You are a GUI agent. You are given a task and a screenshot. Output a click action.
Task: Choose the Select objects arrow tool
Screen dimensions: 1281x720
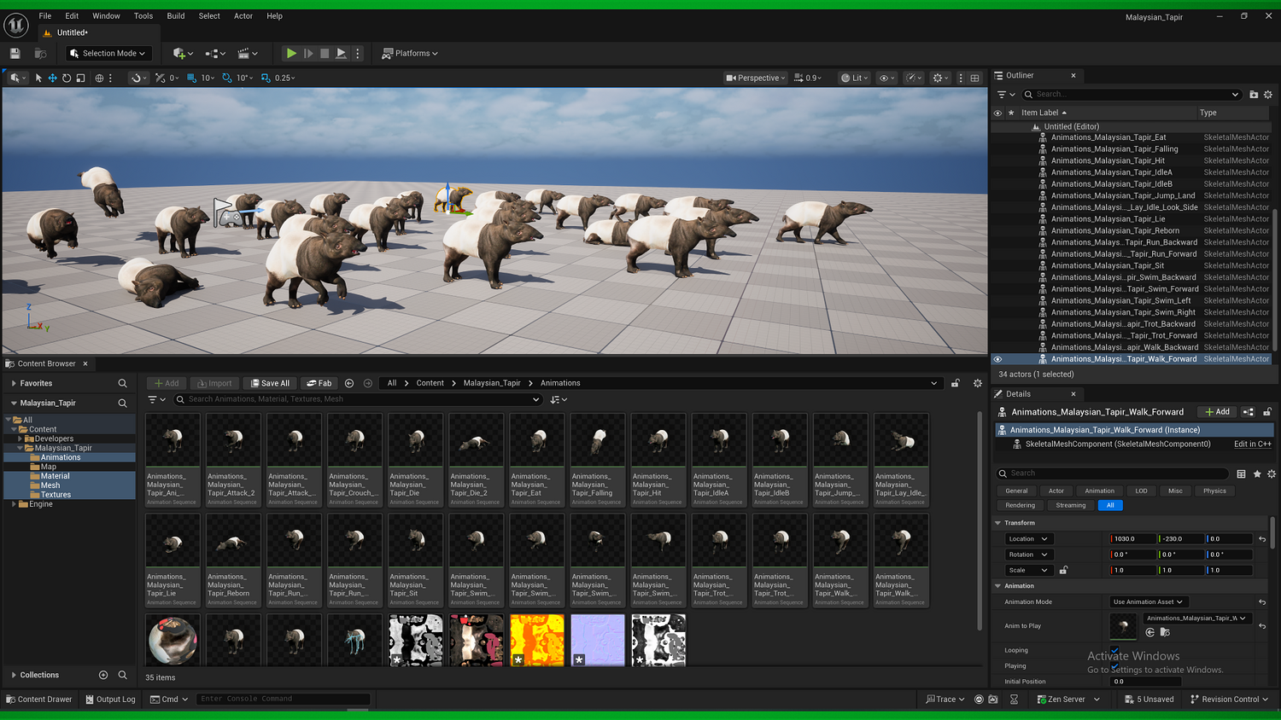pos(38,78)
